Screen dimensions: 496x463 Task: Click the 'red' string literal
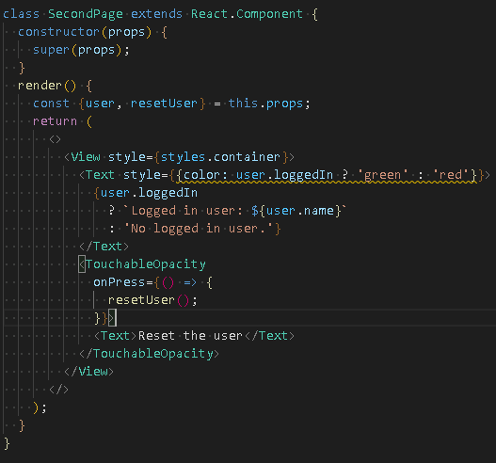[x=451, y=175]
